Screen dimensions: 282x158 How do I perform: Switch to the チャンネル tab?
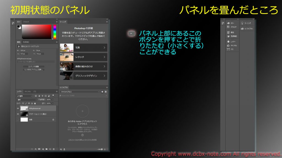[28, 91]
